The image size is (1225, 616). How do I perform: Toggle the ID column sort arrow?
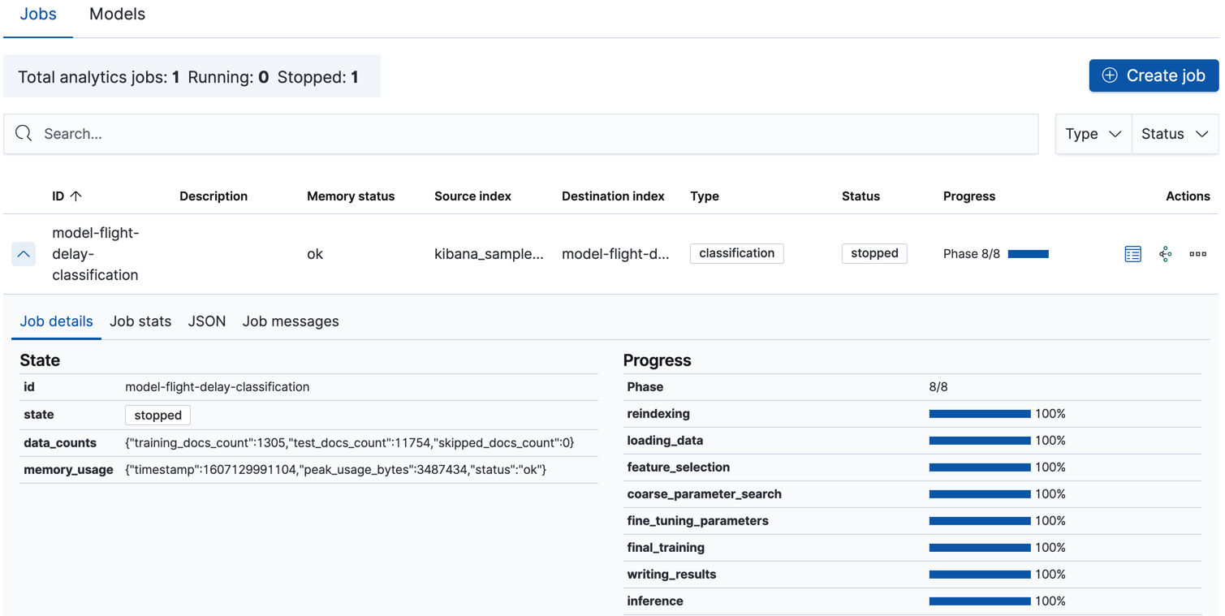click(x=76, y=196)
